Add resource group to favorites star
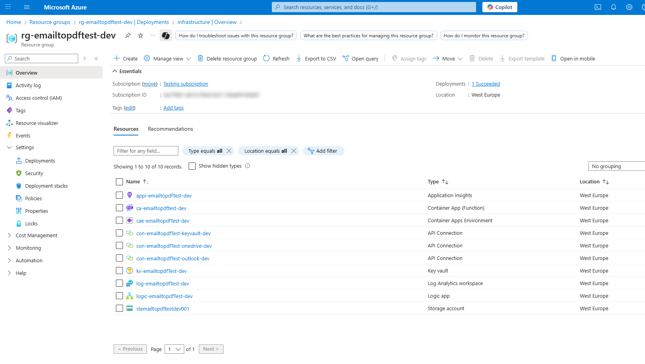 tap(141, 35)
